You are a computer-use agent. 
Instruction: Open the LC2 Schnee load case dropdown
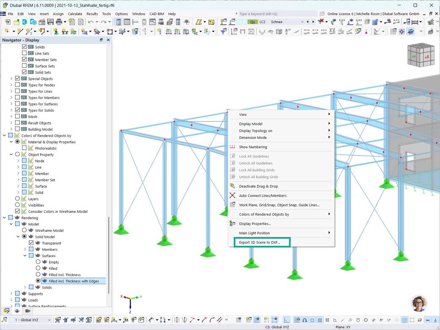(x=302, y=22)
